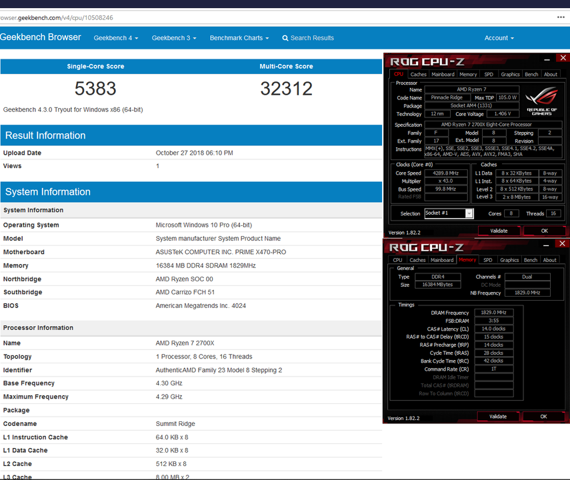Click the Pinnacle Ridge code name field

click(x=447, y=97)
